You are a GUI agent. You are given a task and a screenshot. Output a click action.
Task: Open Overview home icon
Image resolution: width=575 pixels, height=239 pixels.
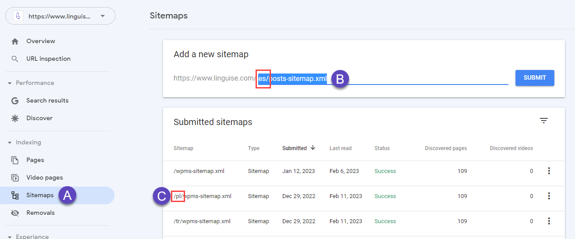tap(15, 41)
